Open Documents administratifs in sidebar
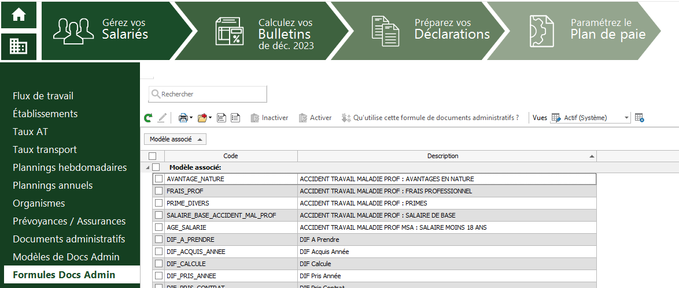Viewport: 679px width, 288px height. click(x=69, y=239)
